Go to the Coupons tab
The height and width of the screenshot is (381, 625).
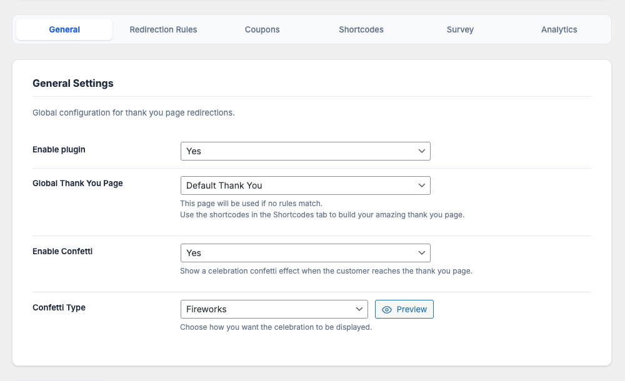tap(262, 29)
